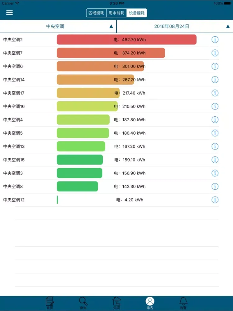
Task: Click the green 中央空调8 energy bar
Action: 77,186
